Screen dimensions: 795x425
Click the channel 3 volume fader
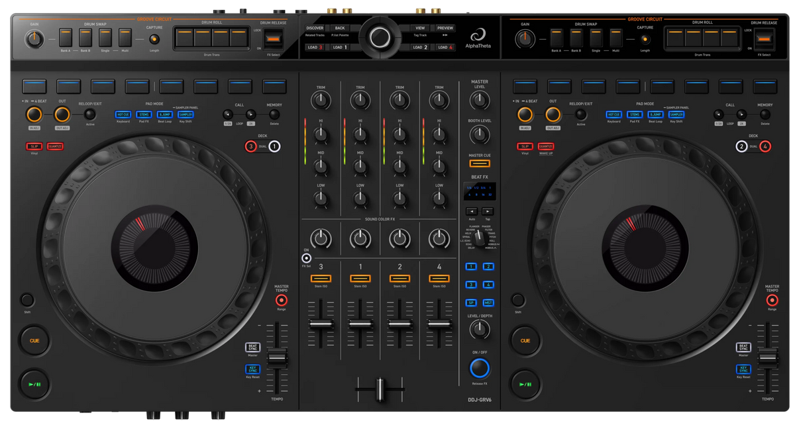coord(321,324)
